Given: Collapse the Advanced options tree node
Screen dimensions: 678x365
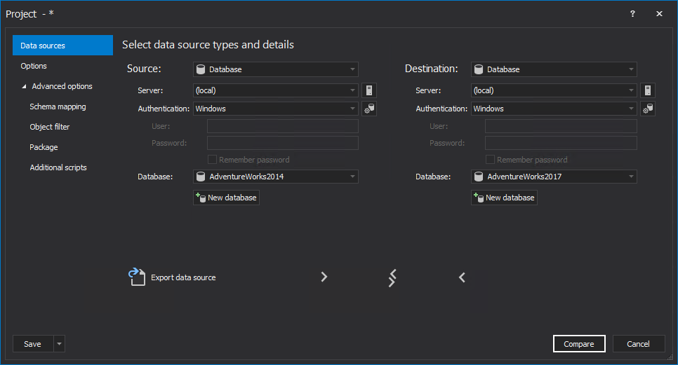Looking at the screenshot, I should point(25,87).
